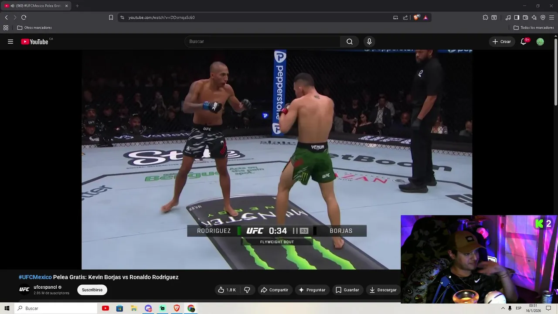The width and height of the screenshot is (558, 314).
Task: Open the Leo AI sparkle icon
Action: coord(534,17)
